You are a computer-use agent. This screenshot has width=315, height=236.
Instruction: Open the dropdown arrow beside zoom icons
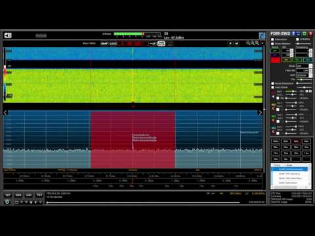262,43
